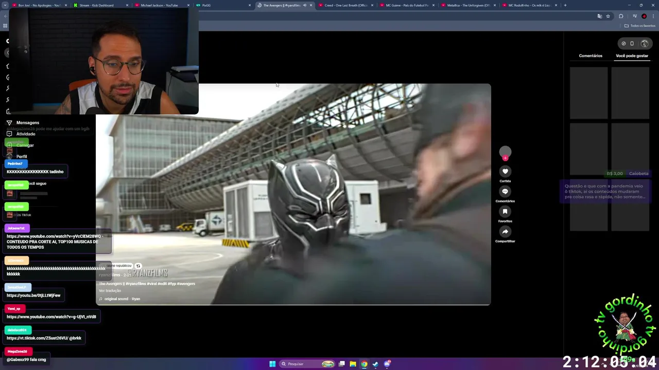Open the youtu.be/0tjLLtWjFew chat link
Screen dimensions: 659x370
coord(33,295)
